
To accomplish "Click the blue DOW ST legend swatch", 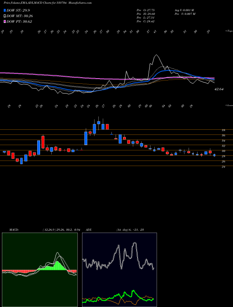I will pos(5,10).
